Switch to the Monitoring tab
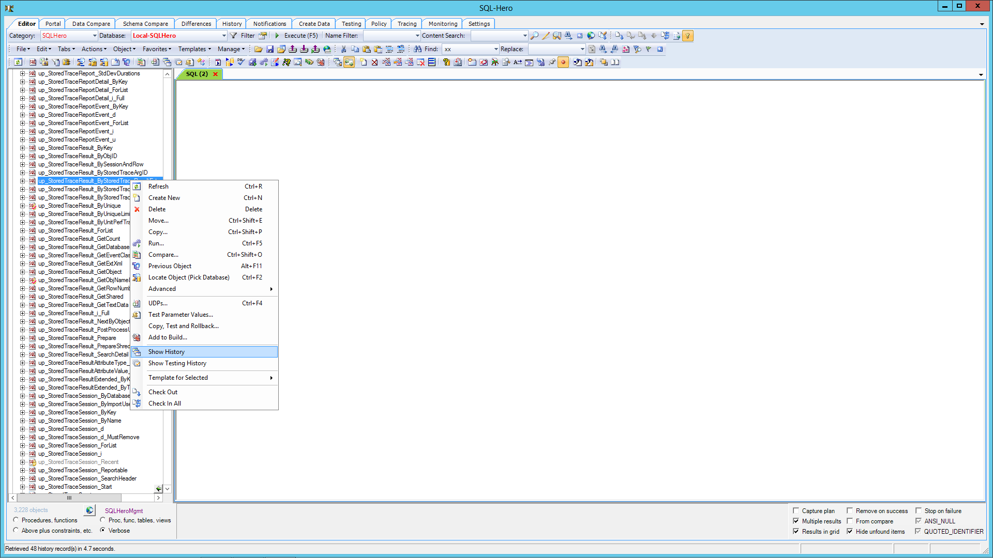Image resolution: width=993 pixels, height=558 pixels. tap(443, 24)
